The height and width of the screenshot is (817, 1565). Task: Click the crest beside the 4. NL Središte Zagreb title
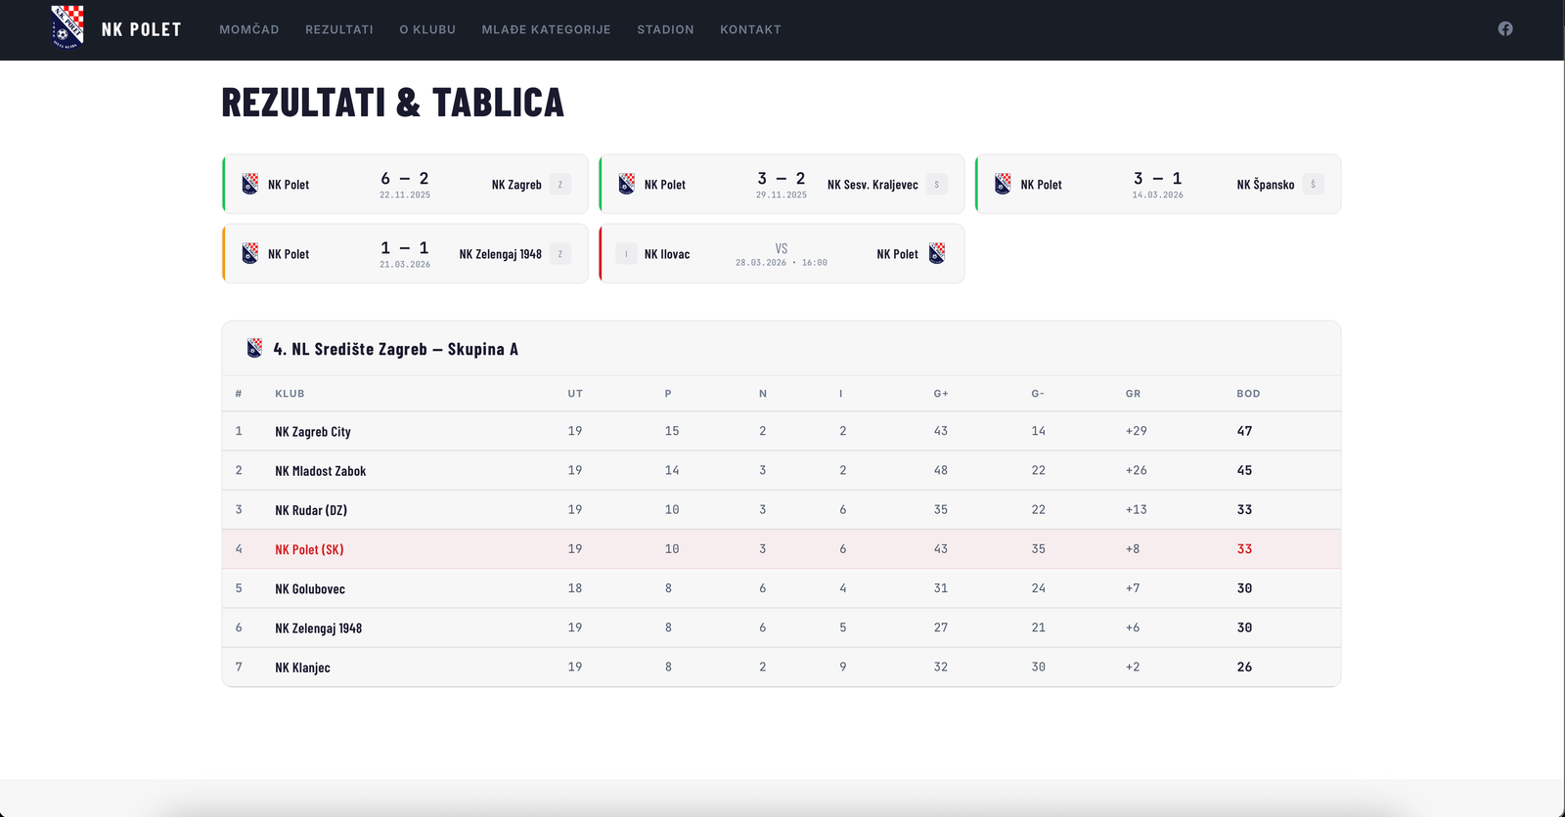(254, 349)
